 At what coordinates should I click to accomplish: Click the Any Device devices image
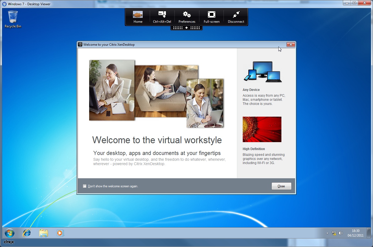tap(263, 72)
